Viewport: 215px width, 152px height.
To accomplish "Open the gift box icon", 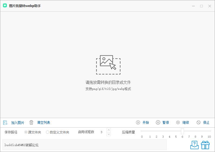I will [x=205, y=145].
